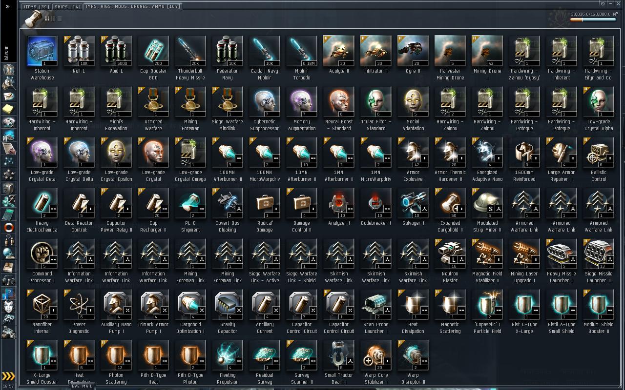The image size is (625, 390).
Task: Switch to icon grid view mode
Action: coord(47,19)
